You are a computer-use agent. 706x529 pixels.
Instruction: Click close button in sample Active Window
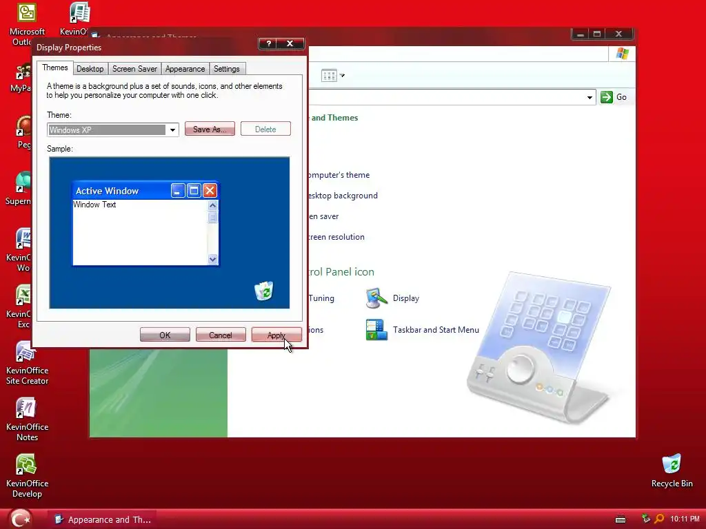pos(210,191)
